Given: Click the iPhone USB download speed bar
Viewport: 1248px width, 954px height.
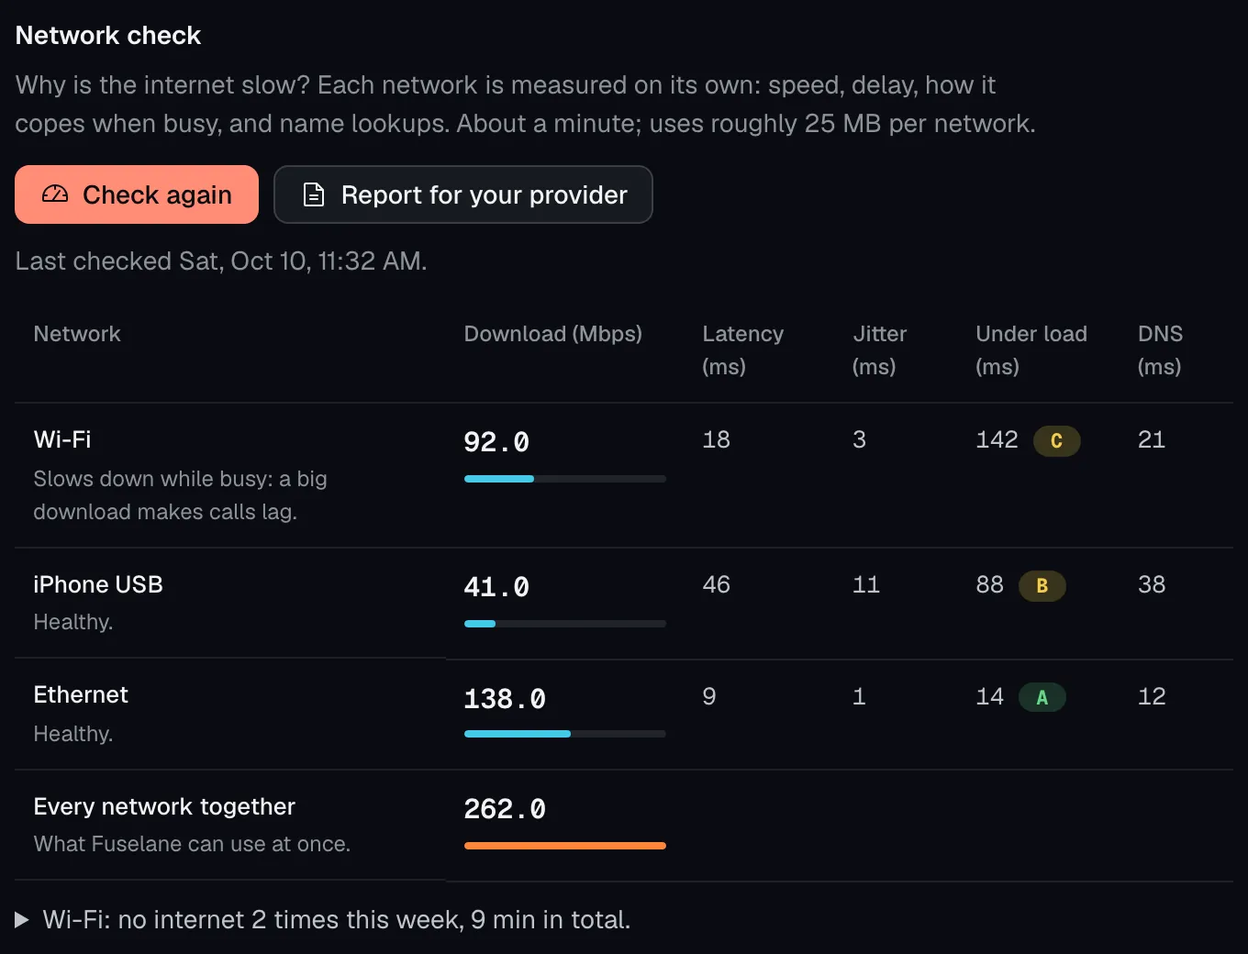Looking at the screenshot, I should point(564,624).
